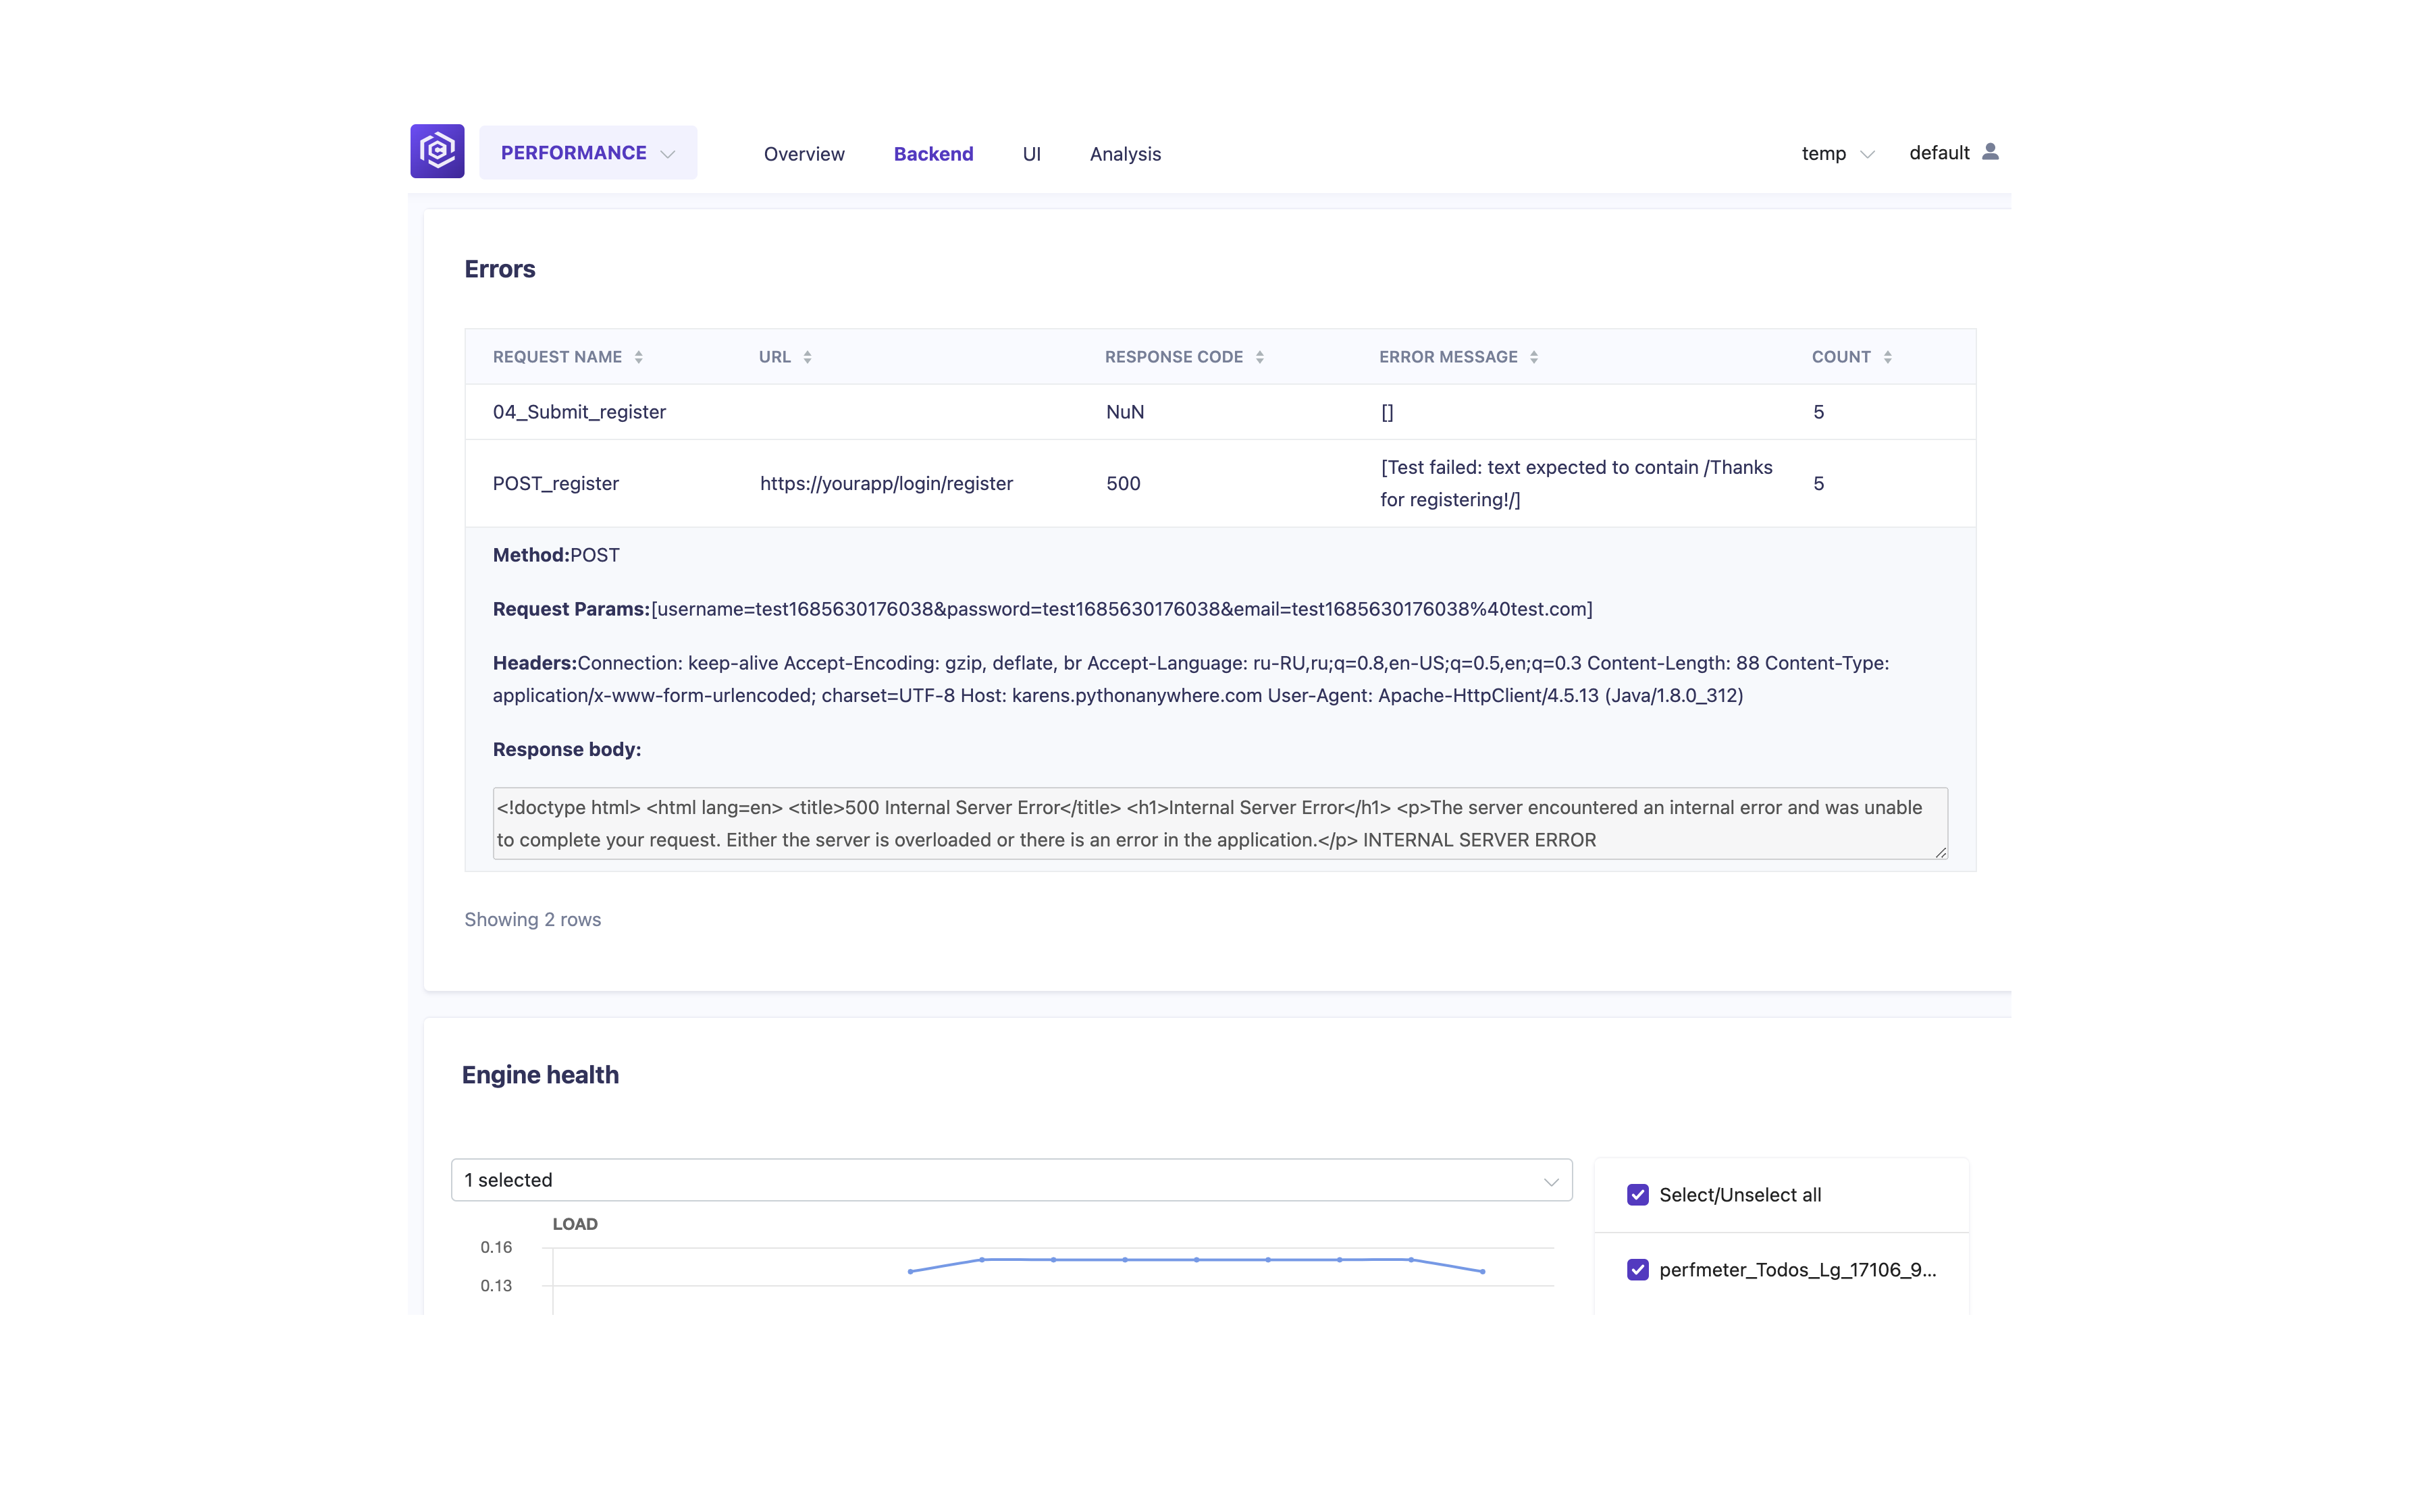Open the PERFORMANCE section dropdown
The image size is (2420, 1512).
tap(588, 153)
